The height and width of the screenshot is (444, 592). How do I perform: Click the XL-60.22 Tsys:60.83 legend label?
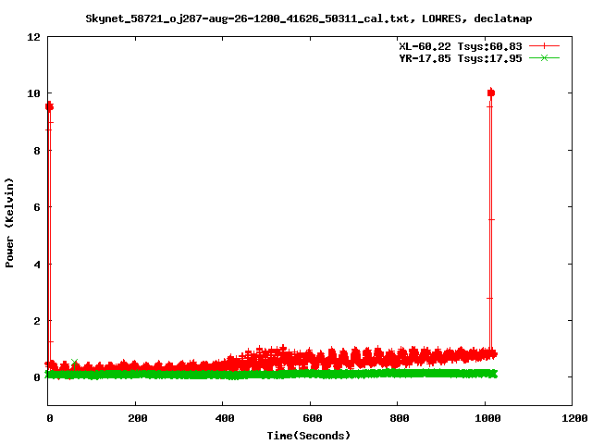pos(461,46)
